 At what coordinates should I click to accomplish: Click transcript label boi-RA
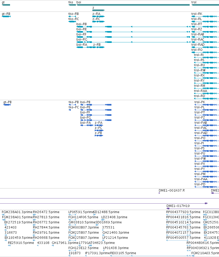point(82,45)
